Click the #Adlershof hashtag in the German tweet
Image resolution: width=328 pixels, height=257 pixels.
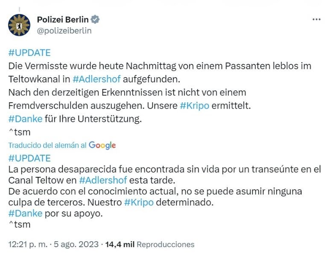click(97, 79)
